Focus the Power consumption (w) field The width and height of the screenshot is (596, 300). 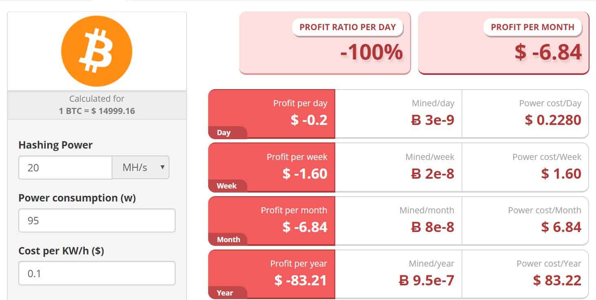[97, 221]
